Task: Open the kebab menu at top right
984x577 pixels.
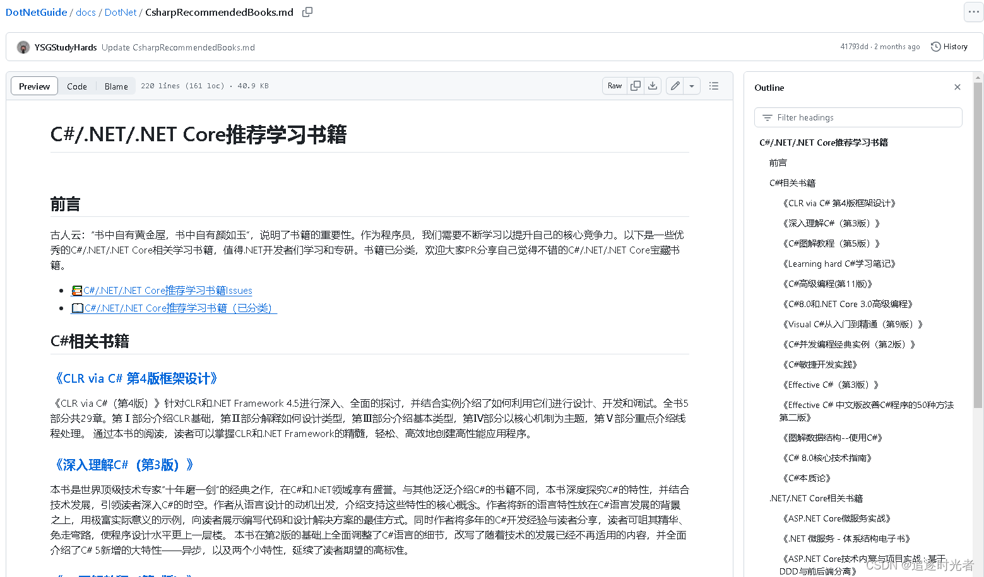Action: 973,12
